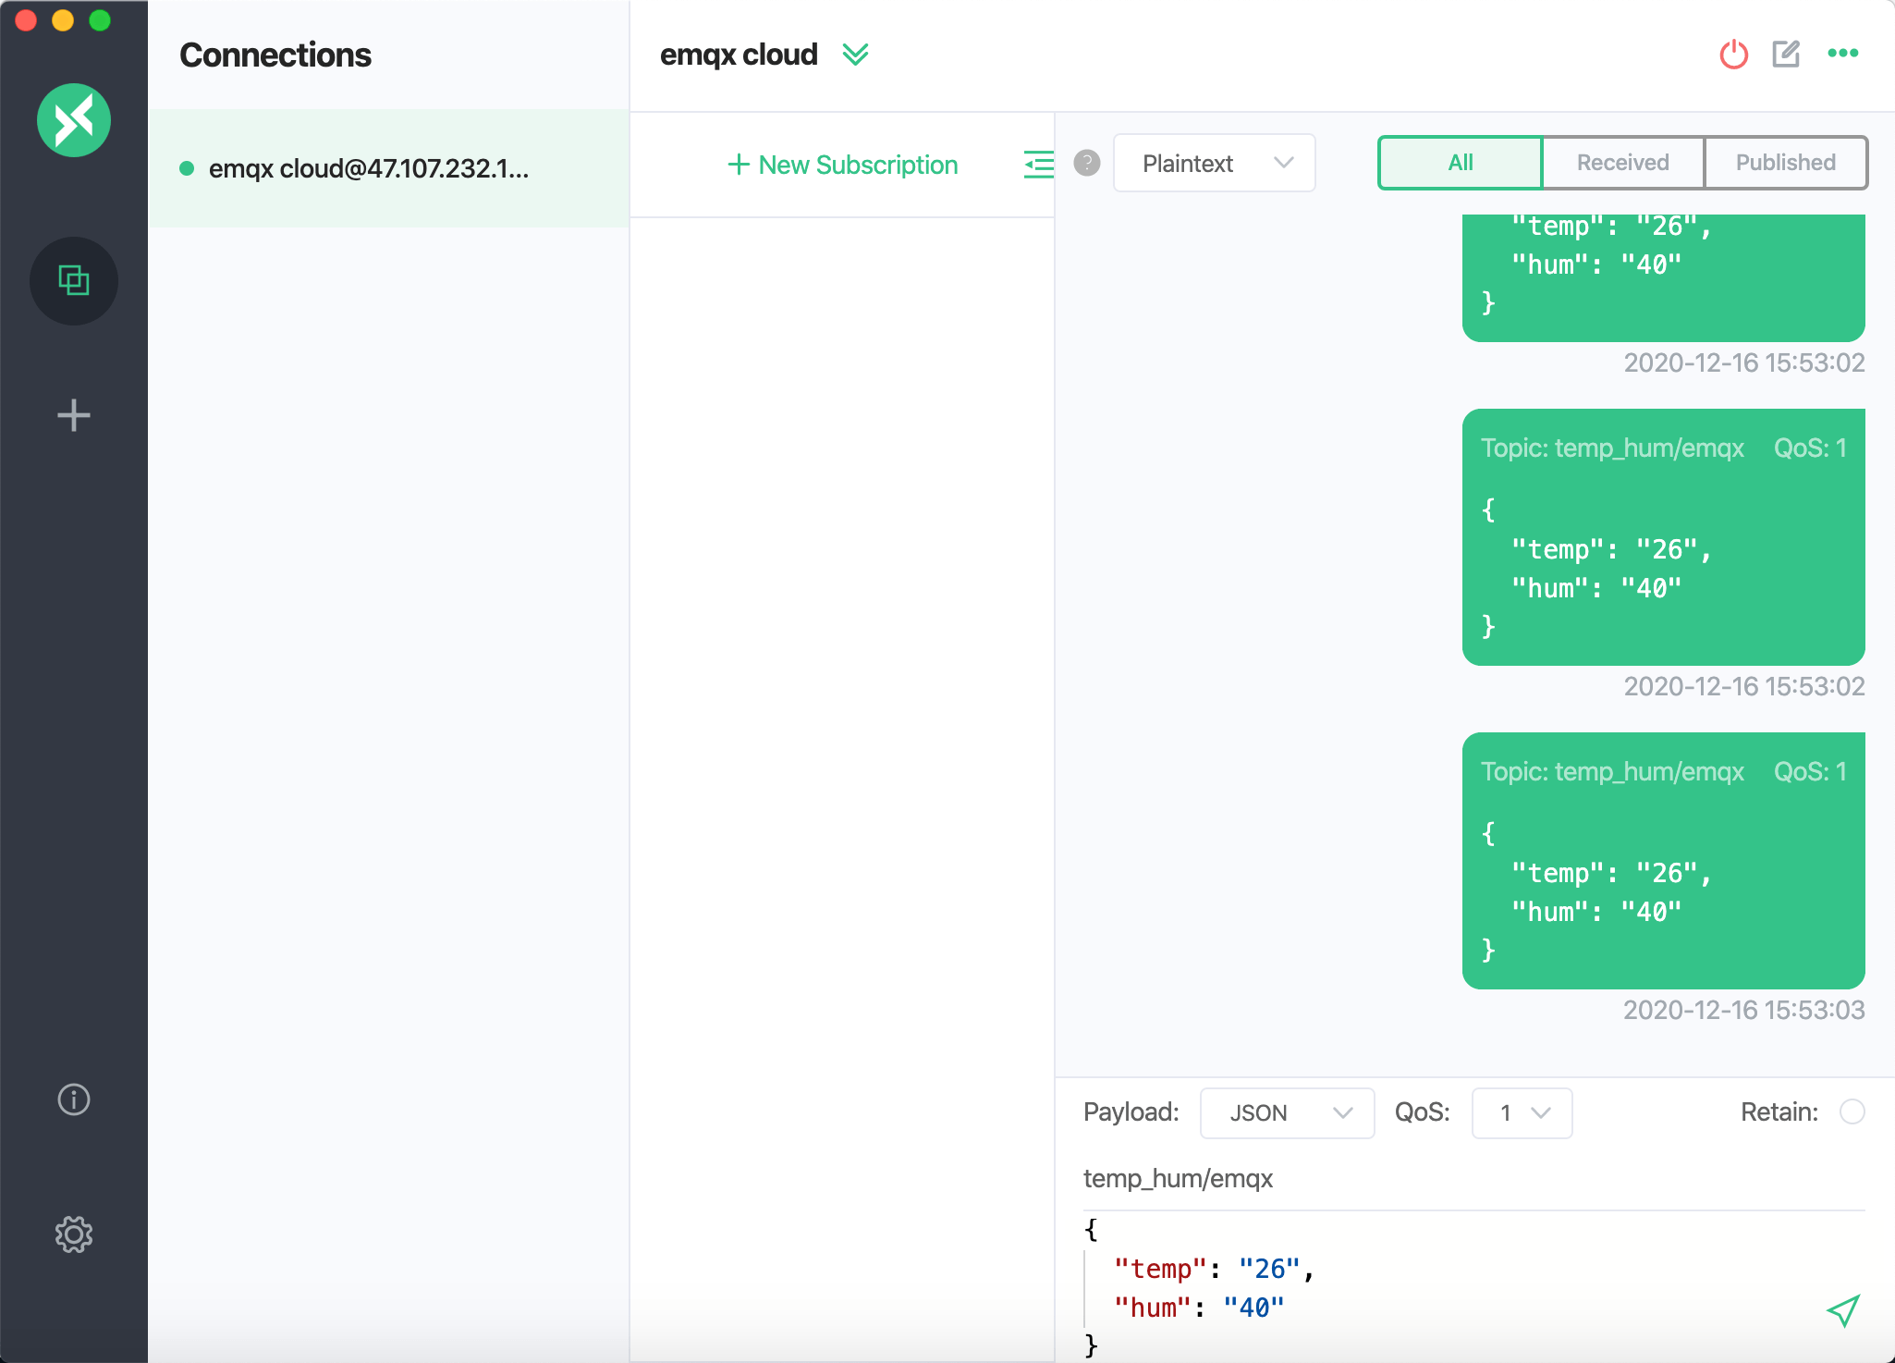Open the Plaintext format dropdown
Screen dimensions: 1895x1363
pos(1214,164)
